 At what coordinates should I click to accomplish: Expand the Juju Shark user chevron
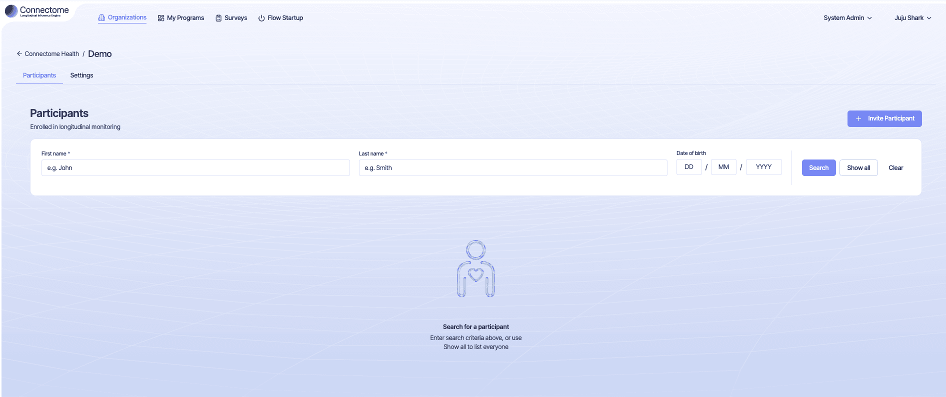tap(929, 18)
